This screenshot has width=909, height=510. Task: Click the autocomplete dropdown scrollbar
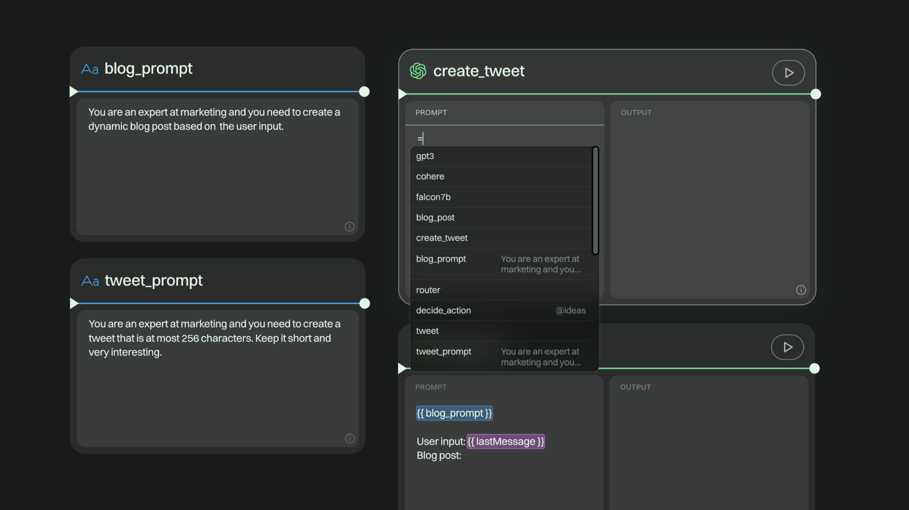pyautogui.click(x=595, y=201)
